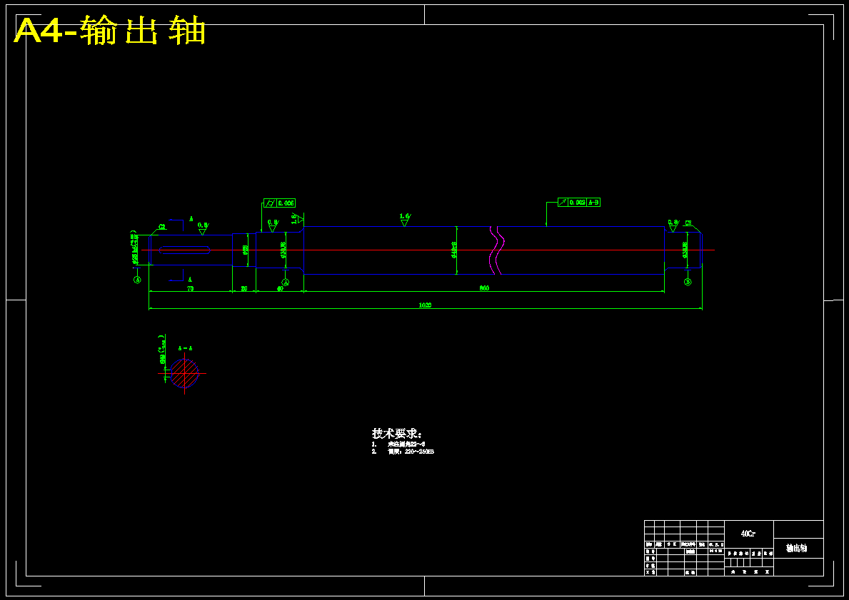
Task: Pick the keyway slot outline on the shaft
Action: pyautogui.click(x=185, y=250)
